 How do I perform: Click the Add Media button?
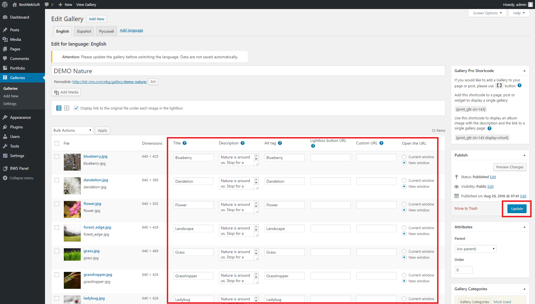(x=66, y=92)
